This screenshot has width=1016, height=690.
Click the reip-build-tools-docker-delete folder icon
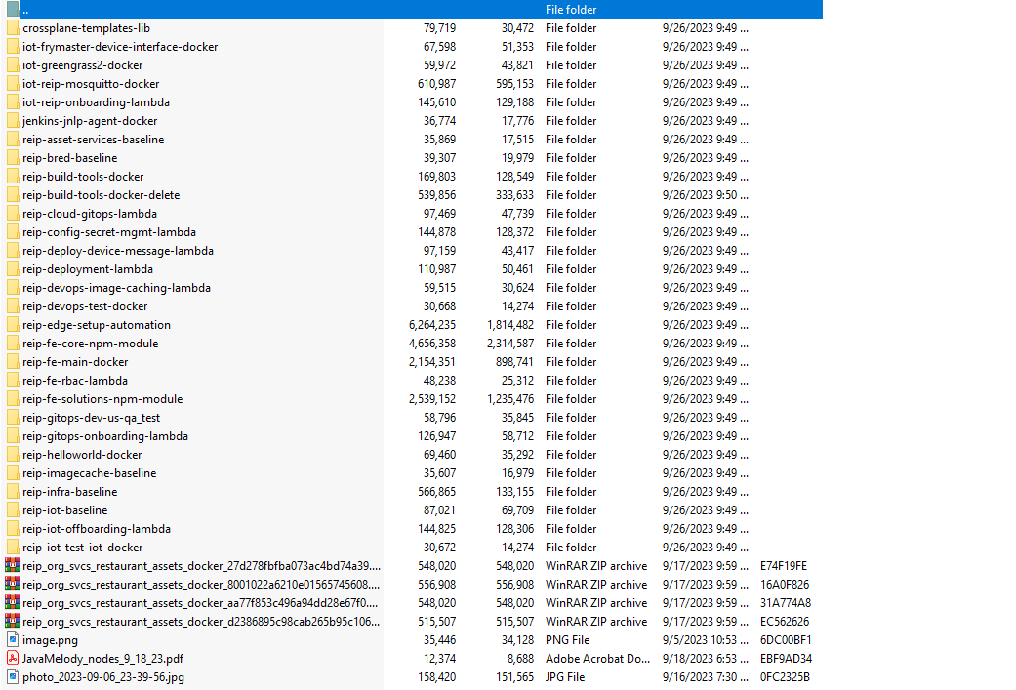[x=13, y=195]
